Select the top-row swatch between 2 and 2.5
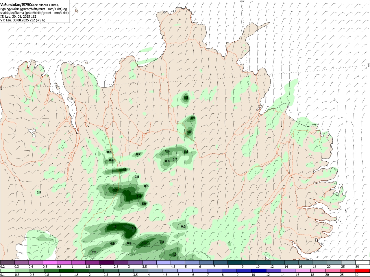The width and height of the screenshot is (370, 277). pos(107,263)
